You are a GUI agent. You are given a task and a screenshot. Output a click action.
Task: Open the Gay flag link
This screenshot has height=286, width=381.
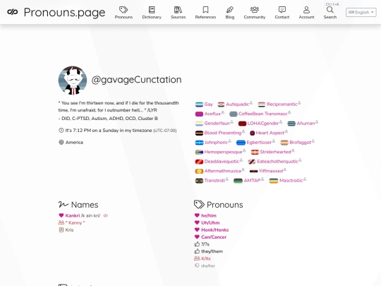pos(208,104)
